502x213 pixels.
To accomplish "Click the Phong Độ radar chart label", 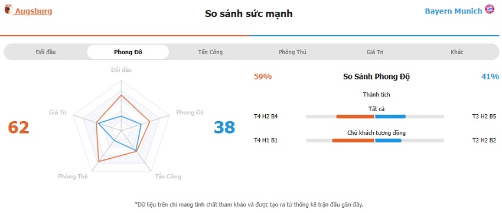I will [x=190, y=112].
